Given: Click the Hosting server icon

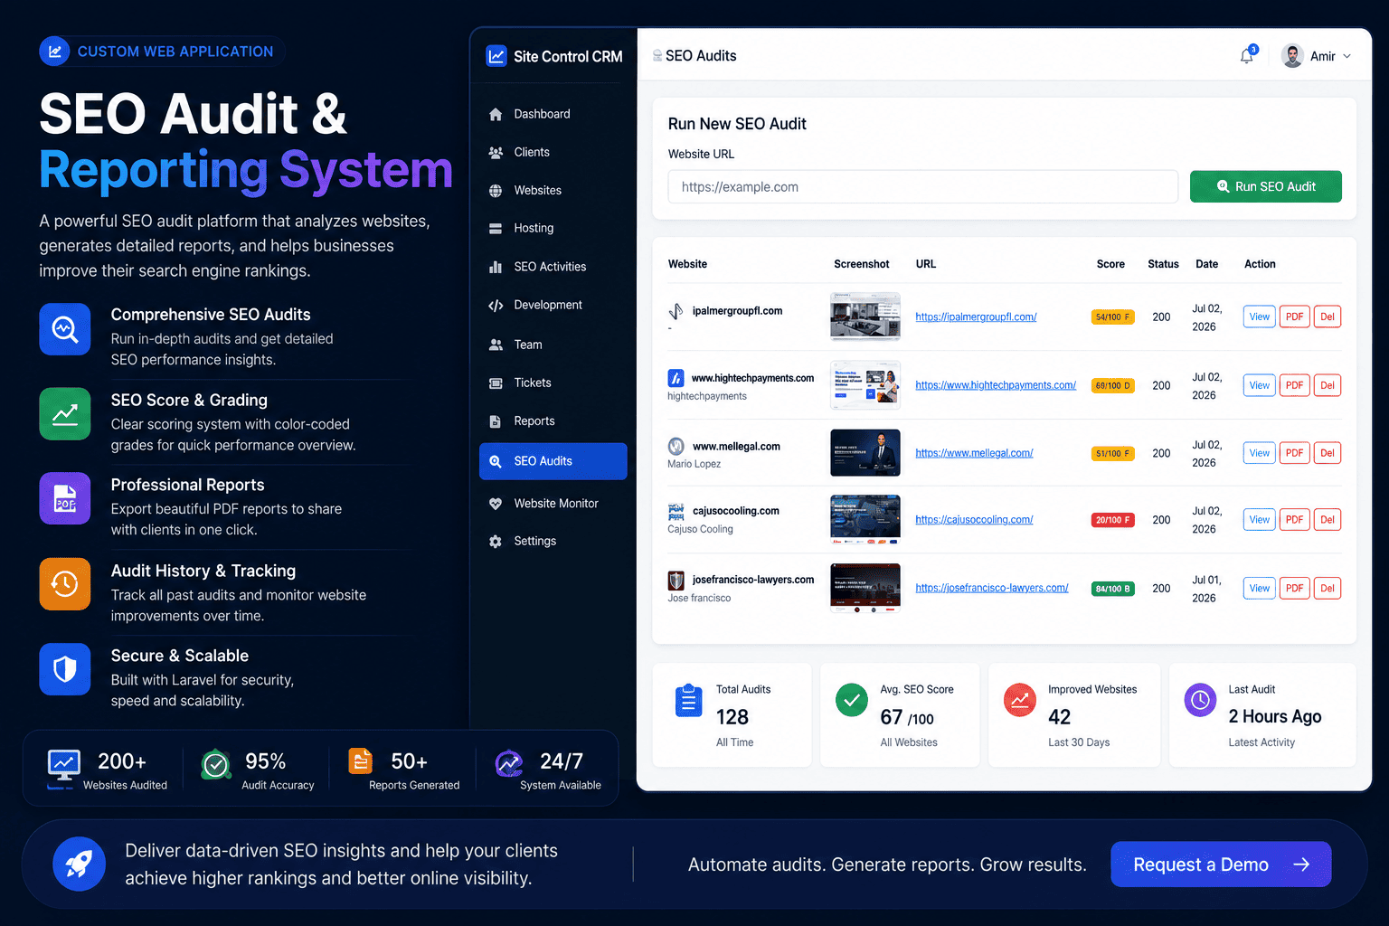Looking at the screenshot, I should [496, 229].
